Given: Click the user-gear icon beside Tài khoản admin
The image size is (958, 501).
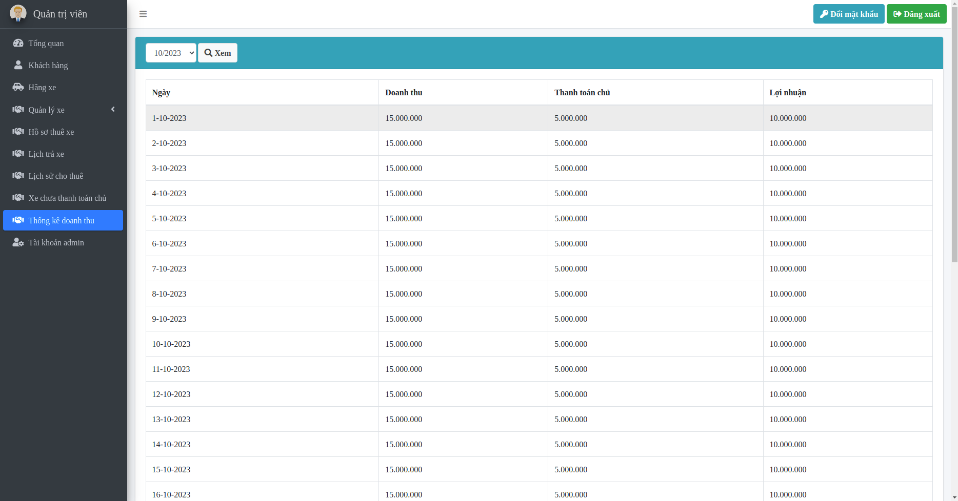Looking at the screenshot, I should (18, 242).
